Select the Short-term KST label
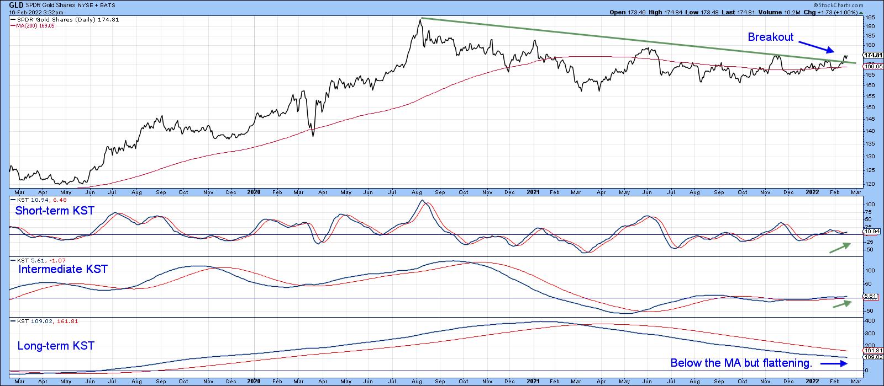This screenshot has width=884, height=386. [x=54, y=211]
